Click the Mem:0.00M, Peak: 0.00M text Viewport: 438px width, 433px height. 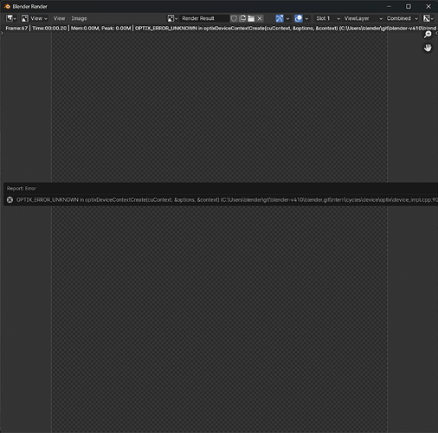tap(100, 29)
